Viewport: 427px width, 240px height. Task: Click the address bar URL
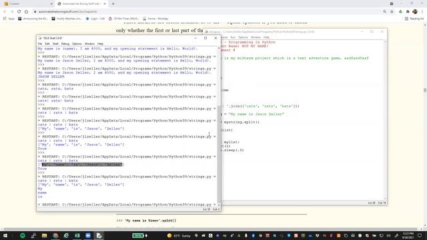(68, 12)
